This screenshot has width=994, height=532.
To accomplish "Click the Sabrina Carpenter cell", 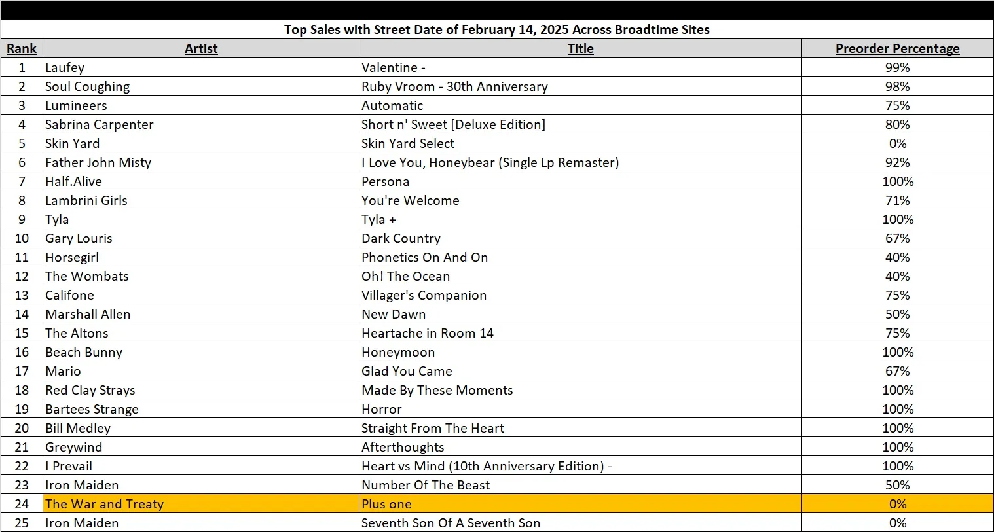I will click(201, 124).
